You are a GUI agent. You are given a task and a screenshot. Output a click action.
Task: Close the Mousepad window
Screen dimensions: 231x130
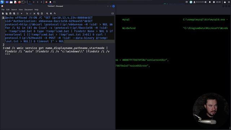(x=114, y=6)
